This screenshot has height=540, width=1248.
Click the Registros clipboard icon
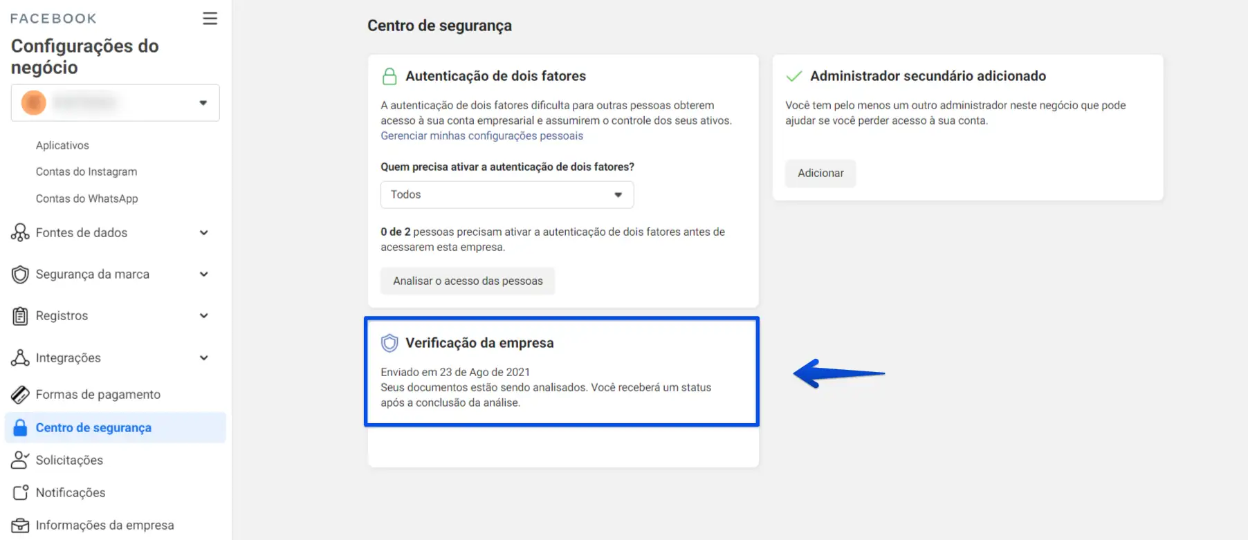pos(20,316)
